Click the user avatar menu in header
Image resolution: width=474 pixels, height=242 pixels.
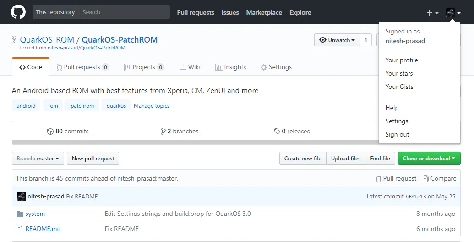453,13
